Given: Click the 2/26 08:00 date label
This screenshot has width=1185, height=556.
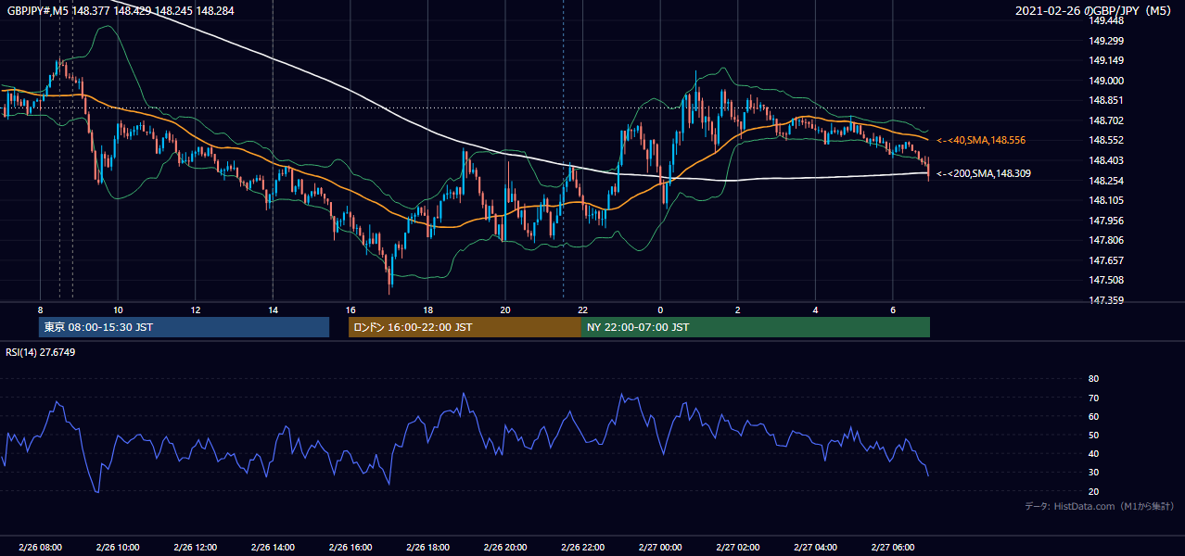Looking at the screenshot, I should (40, 547).
